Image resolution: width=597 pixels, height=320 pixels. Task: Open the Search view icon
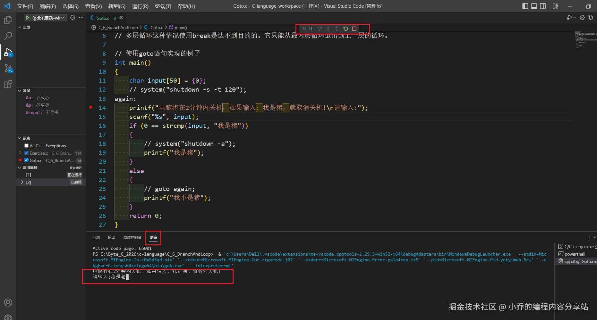coord(8,36)
